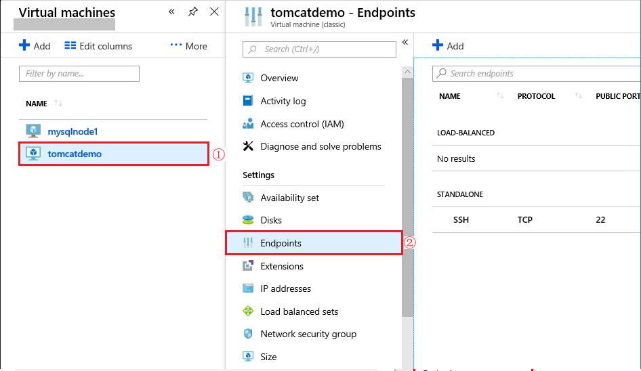The width and height of the screenshot is (641, 371).
Task: Collapse the tomcatdemo menu pane chevron
Action: click(405, 42)
